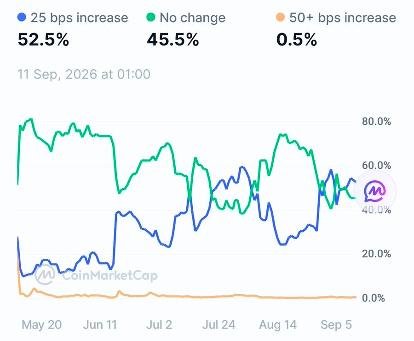Toggle the 25 bps increase series label
Screen dimensions: 414x341
tap(79, 18)
